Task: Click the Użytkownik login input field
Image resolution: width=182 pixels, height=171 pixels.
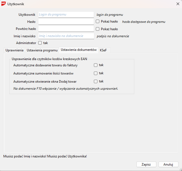Action: click(x=66, y=14)
